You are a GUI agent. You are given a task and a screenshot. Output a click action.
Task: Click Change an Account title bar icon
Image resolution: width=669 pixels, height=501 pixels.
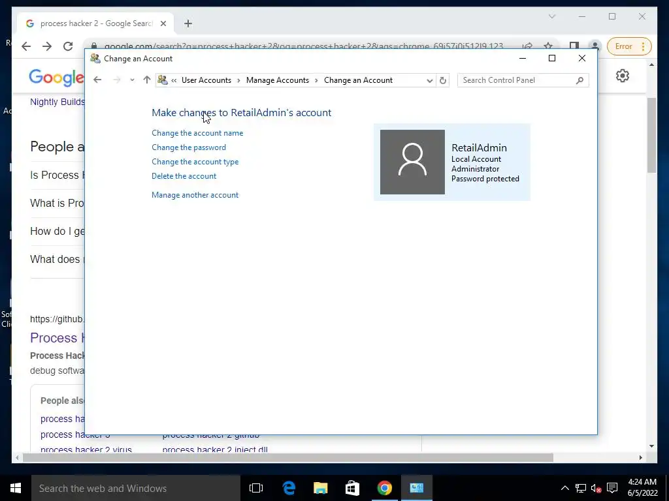click(x=95, y=58)
